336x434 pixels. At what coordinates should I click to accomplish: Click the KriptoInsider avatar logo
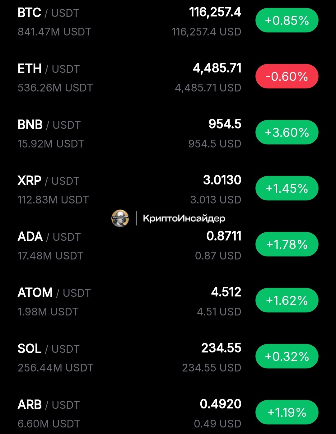pyautogui.click(x=120, y=218)
